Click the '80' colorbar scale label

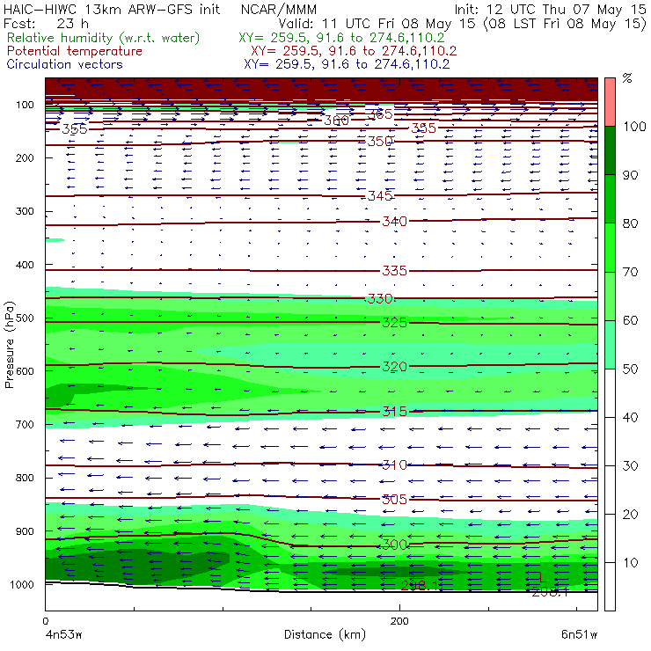630,223
